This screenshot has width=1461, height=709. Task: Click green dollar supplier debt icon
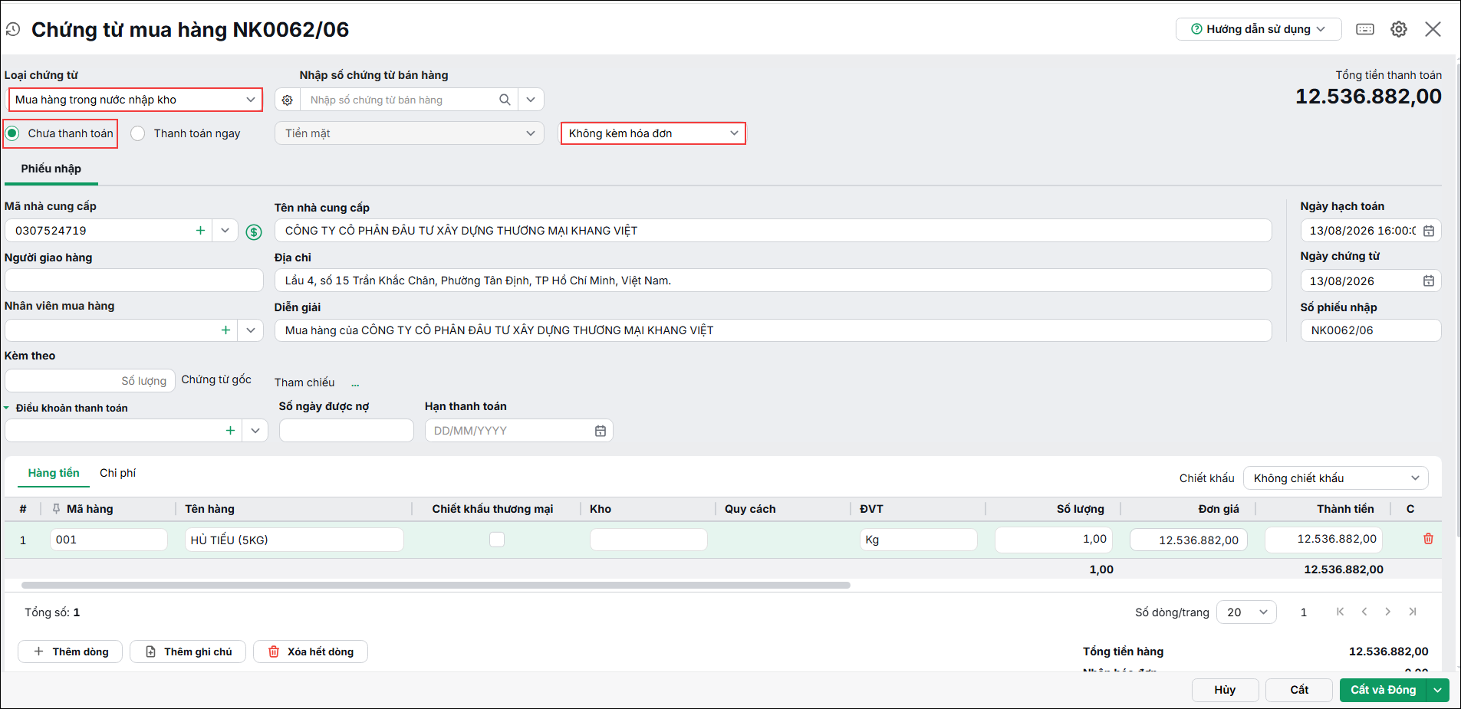point(254,231)
